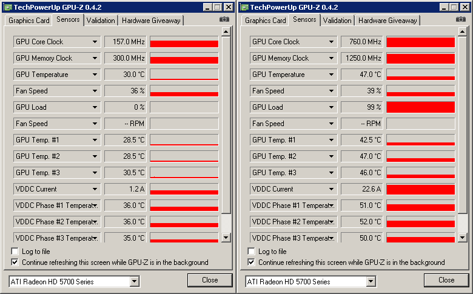Click the Close button in right window
The image size is (473, 294).
[446, 280]
